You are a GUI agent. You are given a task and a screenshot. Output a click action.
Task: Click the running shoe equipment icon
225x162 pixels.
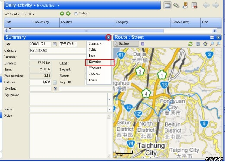(x=176, y=5)
